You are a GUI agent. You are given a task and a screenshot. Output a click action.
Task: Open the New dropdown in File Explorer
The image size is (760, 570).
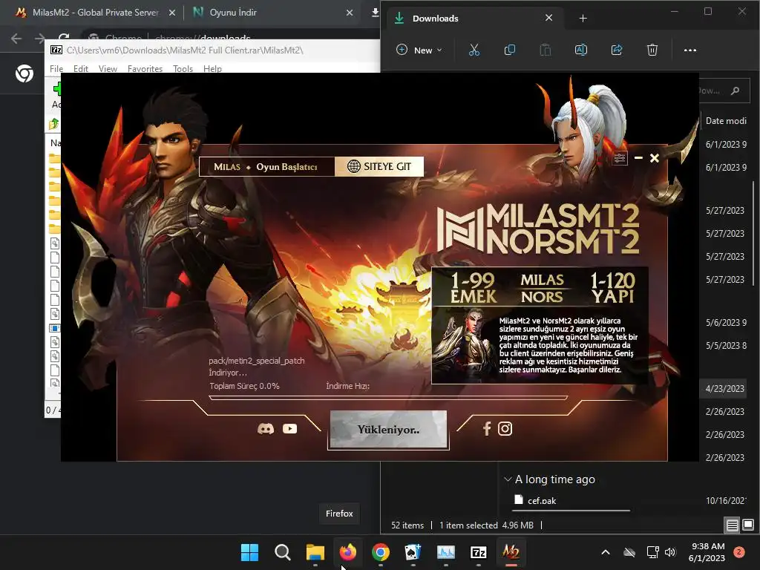pos(419,50)
